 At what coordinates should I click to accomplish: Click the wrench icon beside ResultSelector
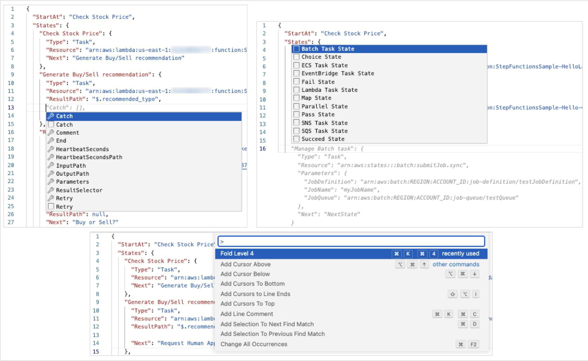tap(51, 190)
